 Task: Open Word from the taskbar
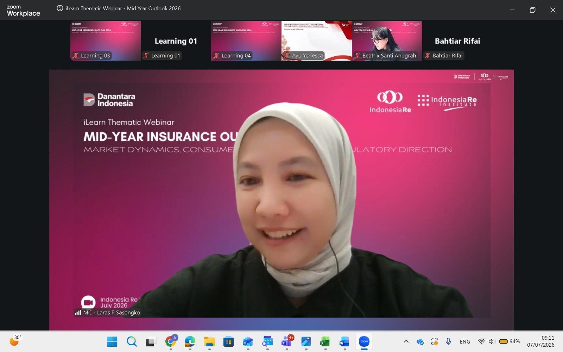(344, 341)
